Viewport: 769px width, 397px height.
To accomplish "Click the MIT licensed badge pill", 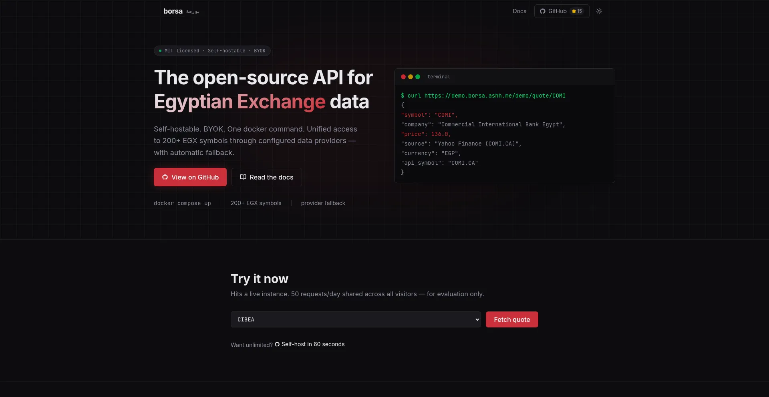I will pyautogui.click(x=212, y=51).
